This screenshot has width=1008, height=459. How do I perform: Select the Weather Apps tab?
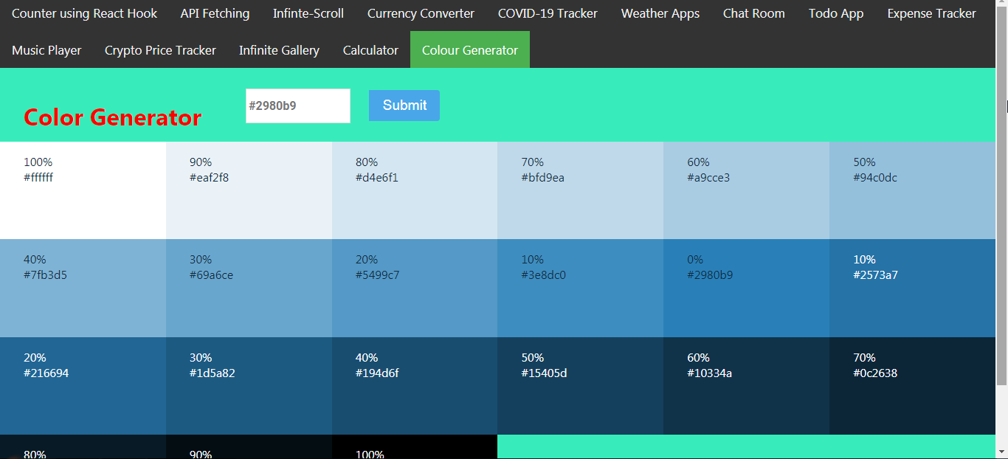[660, 13]
